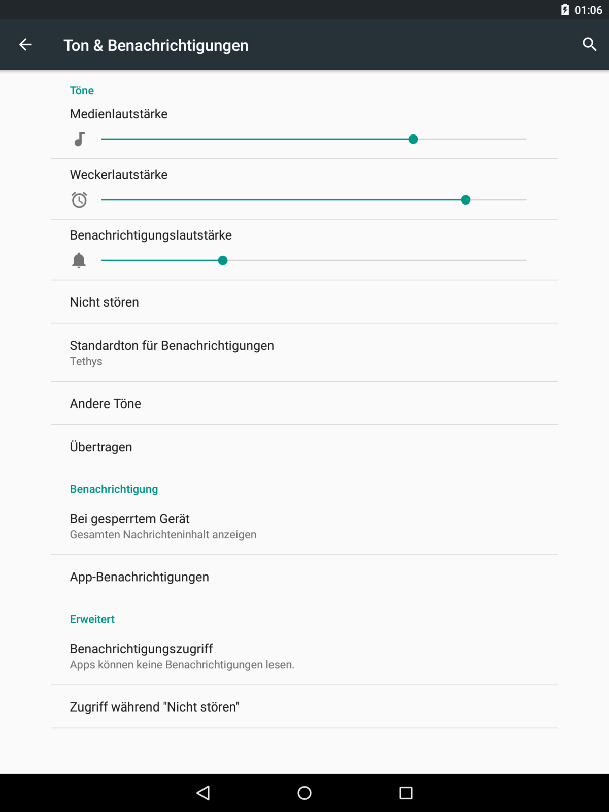Click the Benachrichtigungslautstärke slider handle
Viewport: 609px width, 812px height.
[x=223, y=260]
